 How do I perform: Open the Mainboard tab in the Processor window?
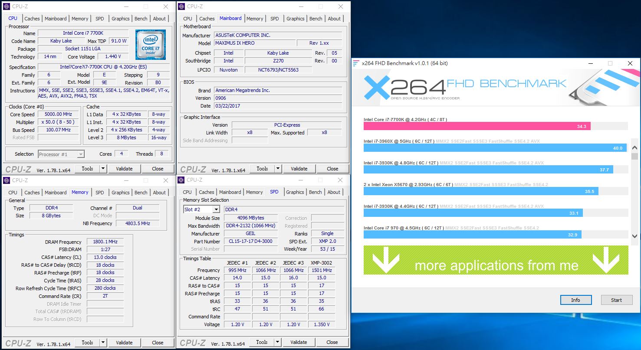(x=56, y=19)
